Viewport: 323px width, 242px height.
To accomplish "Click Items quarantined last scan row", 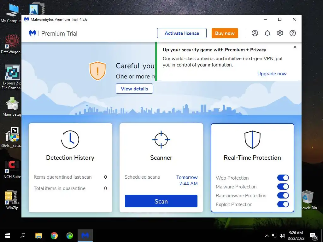I will [70, 177].
